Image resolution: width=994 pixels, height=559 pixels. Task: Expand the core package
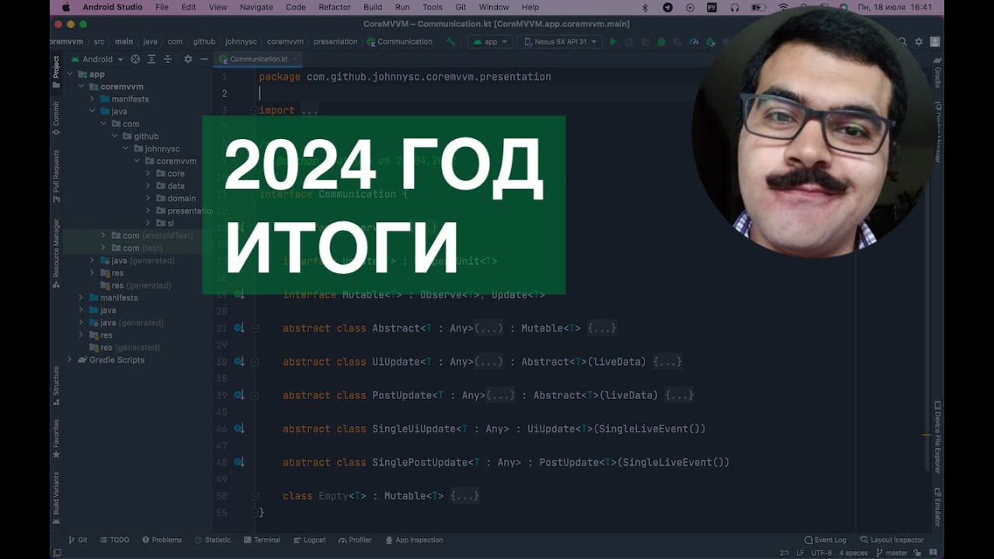tap(148, 174)
